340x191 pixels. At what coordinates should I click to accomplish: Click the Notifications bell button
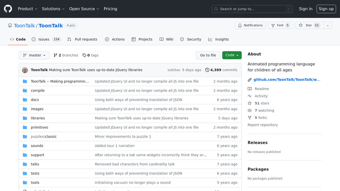[250, 25]
